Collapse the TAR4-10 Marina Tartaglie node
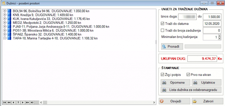 (x=5, y=38)
